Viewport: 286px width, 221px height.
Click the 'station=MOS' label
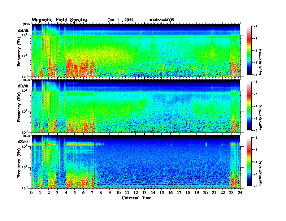point(162,20)
